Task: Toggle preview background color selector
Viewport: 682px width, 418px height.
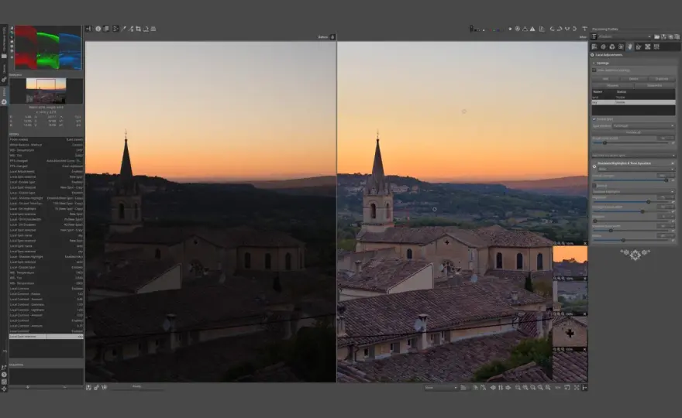Action: pyautogui.click(x=471, y=29)
